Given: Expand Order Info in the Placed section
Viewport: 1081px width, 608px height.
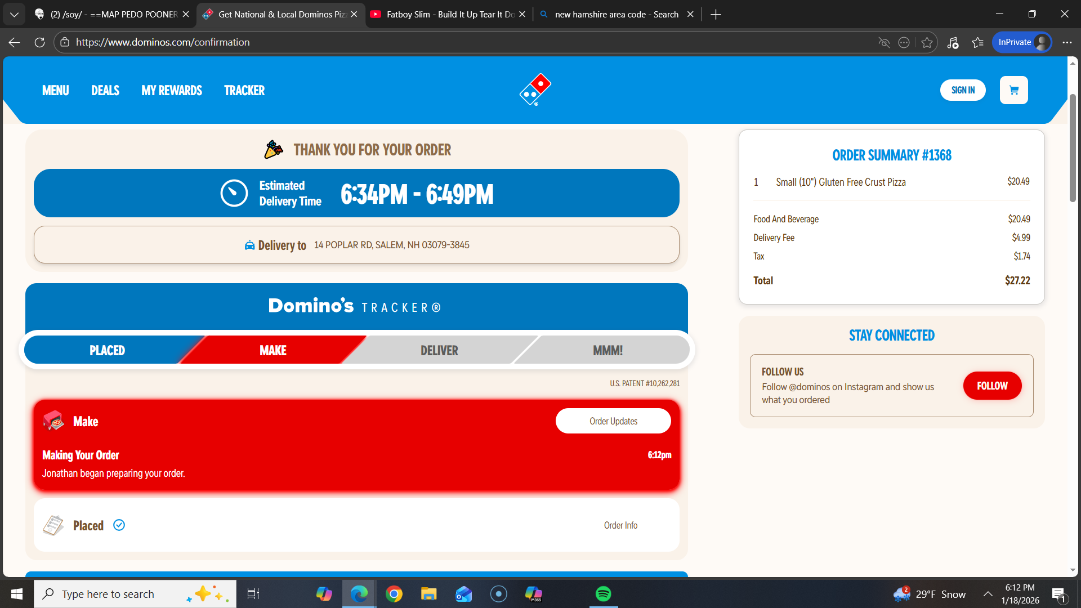Looking at the screenshot, I should point(620,525).
